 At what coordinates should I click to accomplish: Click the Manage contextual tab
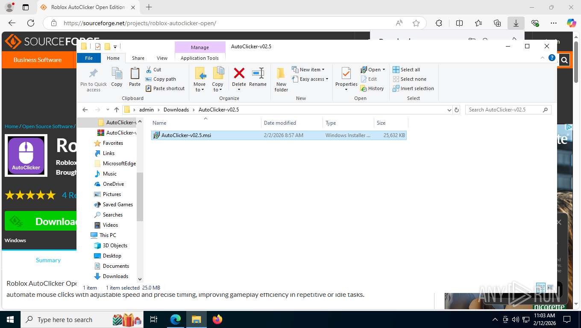(x=200, y=47)
